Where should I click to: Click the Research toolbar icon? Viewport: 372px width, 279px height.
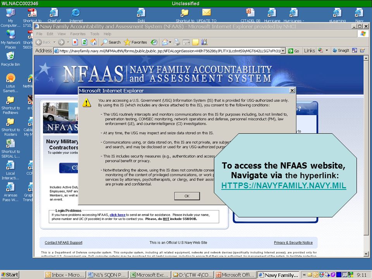click(x=204, y=42)
